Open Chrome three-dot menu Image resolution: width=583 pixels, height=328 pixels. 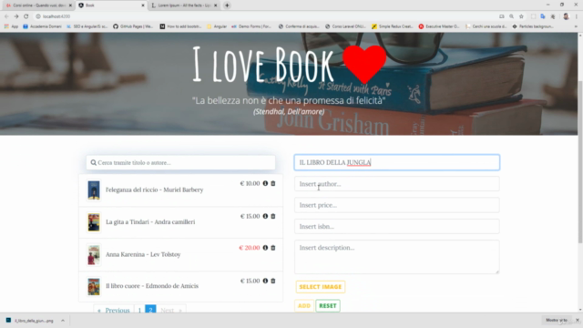pyautogui.click(x=577, y=16)
